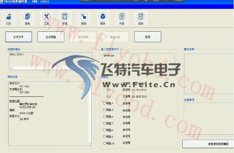This screenshot has height=153, width=234.
Task: Click inside the 注意事项 text area
Action: 209,118
